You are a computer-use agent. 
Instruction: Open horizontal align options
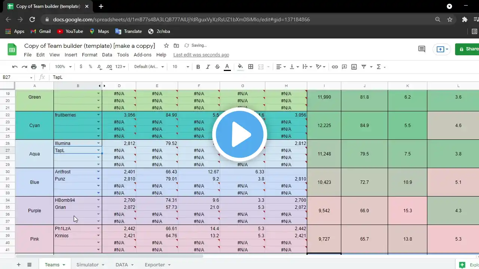tap(280, 67)
